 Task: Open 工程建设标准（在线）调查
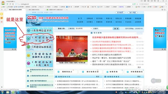coord(40,64)
